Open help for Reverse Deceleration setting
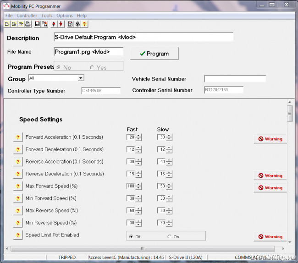 coord(18,174)
